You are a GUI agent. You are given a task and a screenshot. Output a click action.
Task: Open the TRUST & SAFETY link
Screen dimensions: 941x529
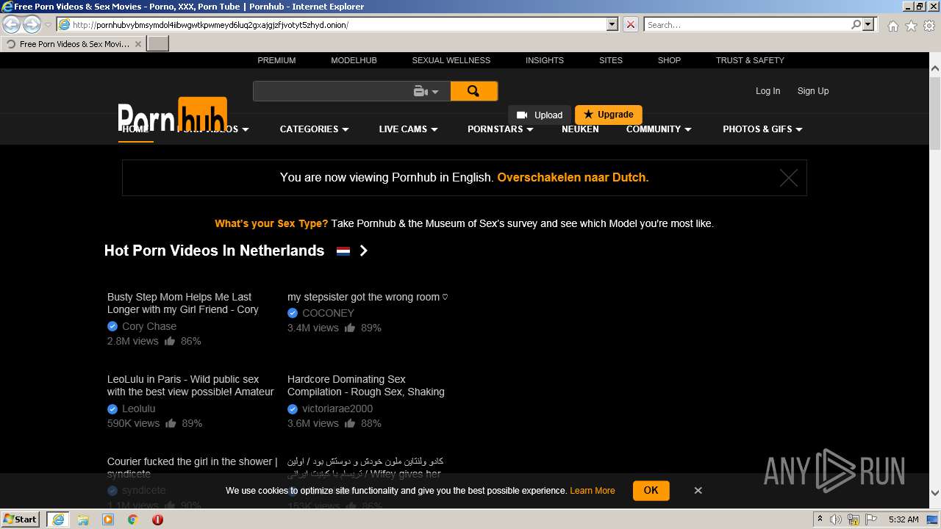coord(750,60)
